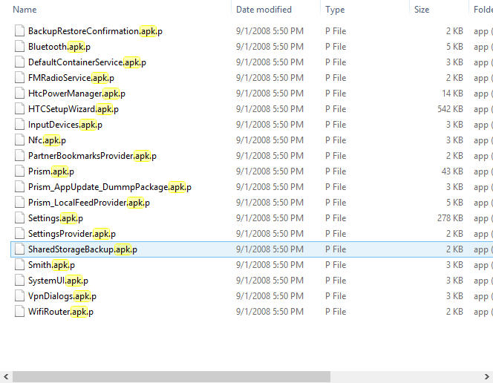Select the file name Prism_LocalFeedProvider.apk.p
This screenshot has height=383, width=493.
click(x=89, y=203)
